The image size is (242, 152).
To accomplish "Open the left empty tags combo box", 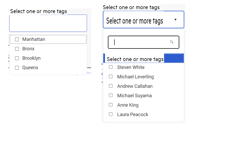I will tap(48, 23).
